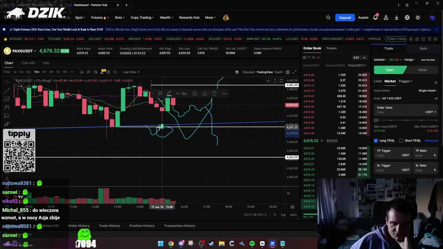The width and height of the screenshot is (443, 249).
Task: Switch chart view to Standard
Action: [x=248, y=72]
